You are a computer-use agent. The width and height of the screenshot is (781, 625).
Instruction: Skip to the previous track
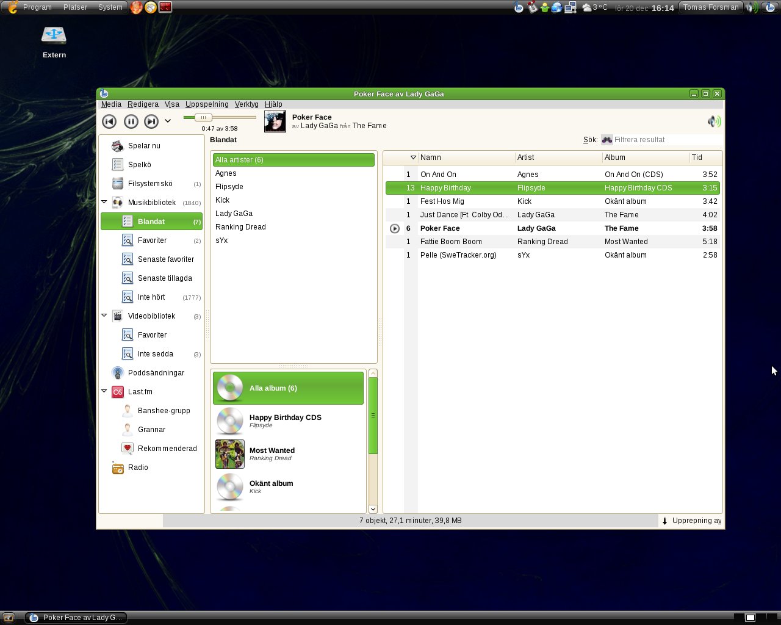tap(109, 121)
